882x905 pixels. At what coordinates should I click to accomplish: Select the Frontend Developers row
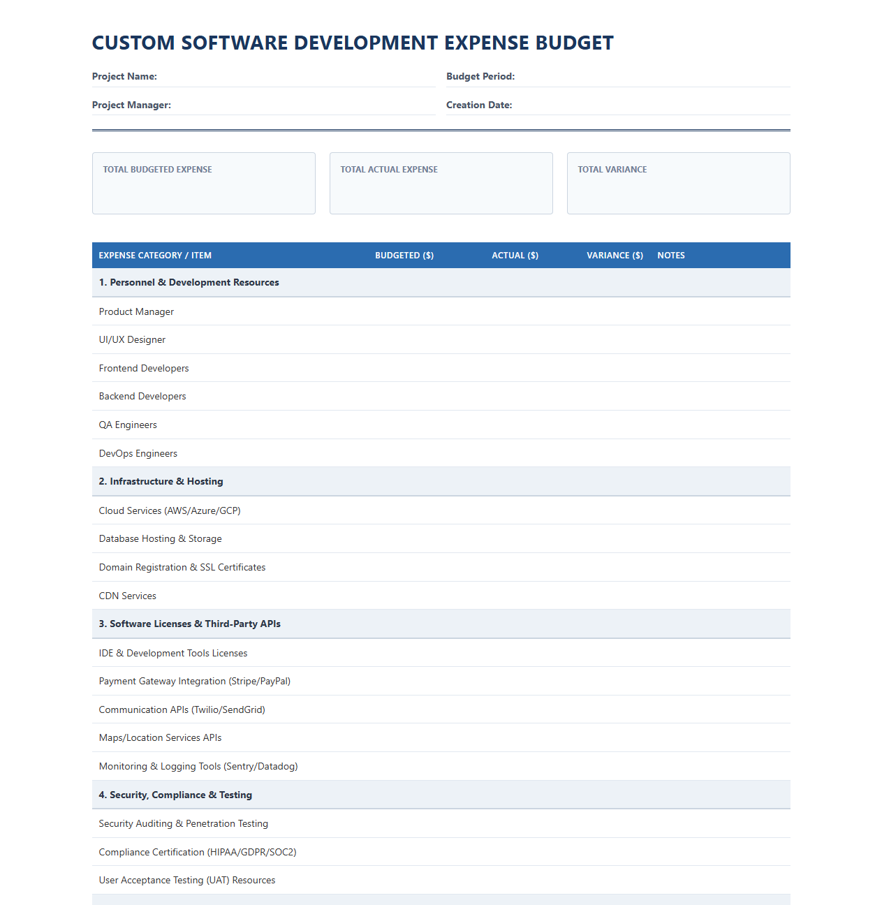coord(441,368)
